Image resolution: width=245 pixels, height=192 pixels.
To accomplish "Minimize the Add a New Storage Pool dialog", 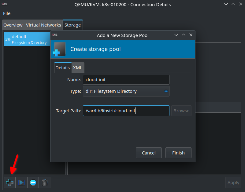I will point(176,35).
